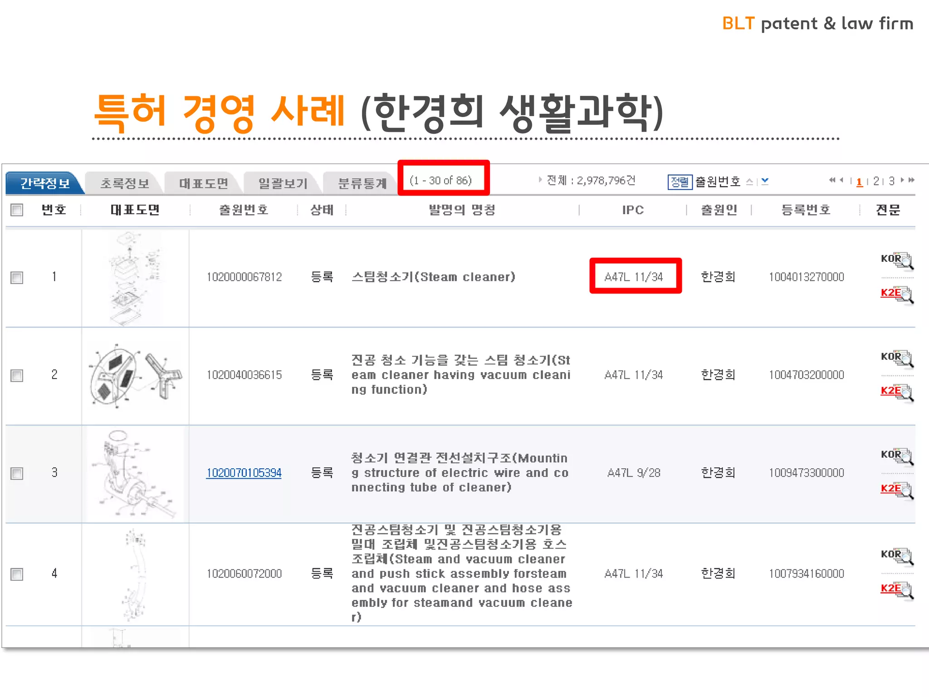The image size is (929, 697).
Task: Go to next results page arrow
Action: click(902, 180)
